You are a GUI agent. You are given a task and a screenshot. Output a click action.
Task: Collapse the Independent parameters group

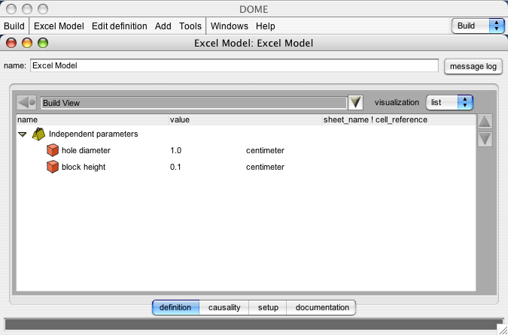pos(22,134)
